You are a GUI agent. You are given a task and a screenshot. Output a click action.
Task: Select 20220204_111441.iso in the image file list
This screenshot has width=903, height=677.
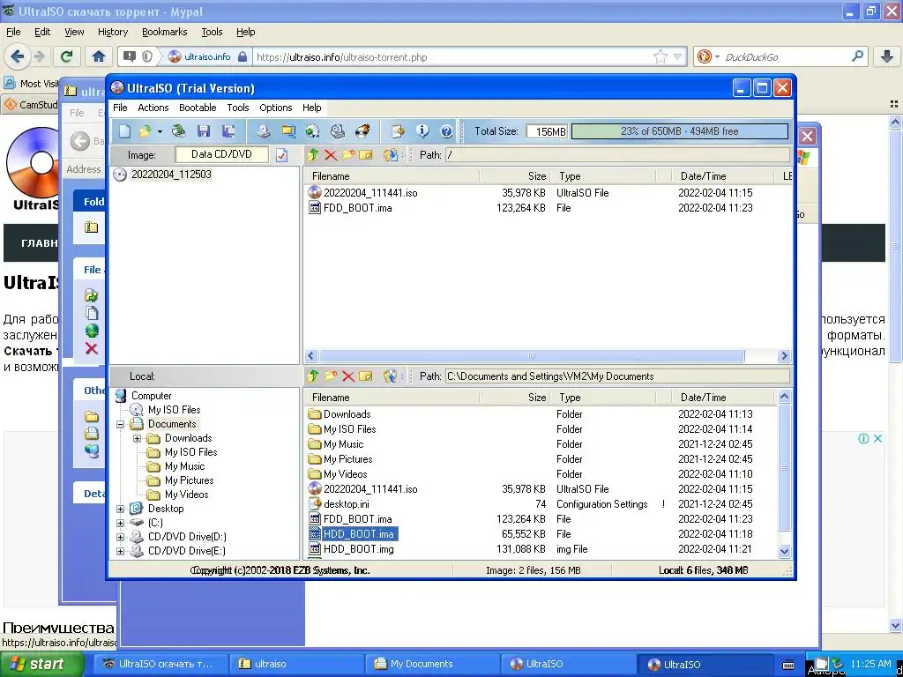370,193
